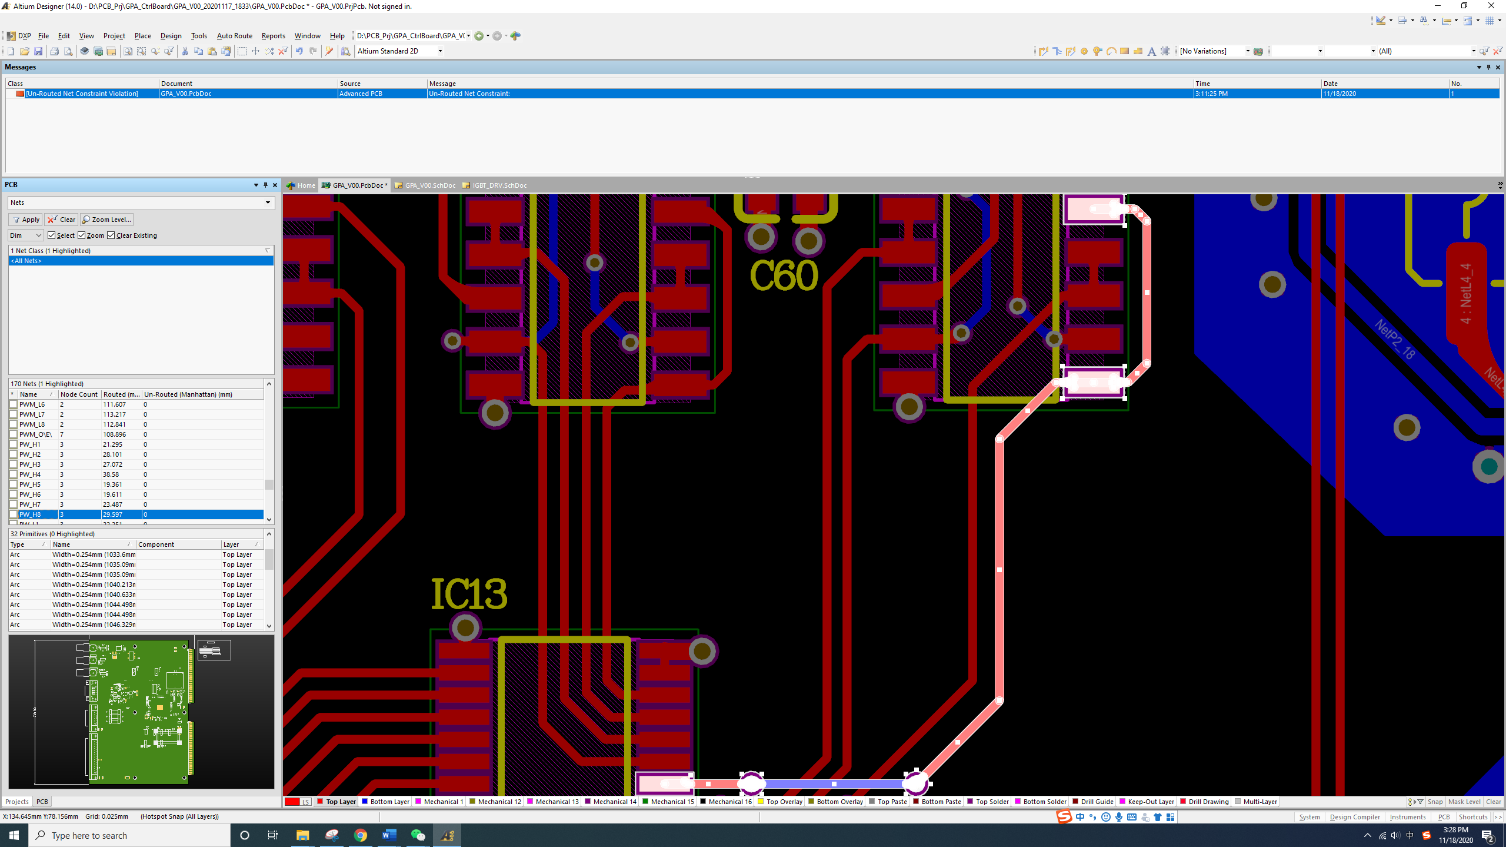The image size is (1506, 847).
Task: Uncheck the Clear Existing checkbox
Action: coord(111,235)
